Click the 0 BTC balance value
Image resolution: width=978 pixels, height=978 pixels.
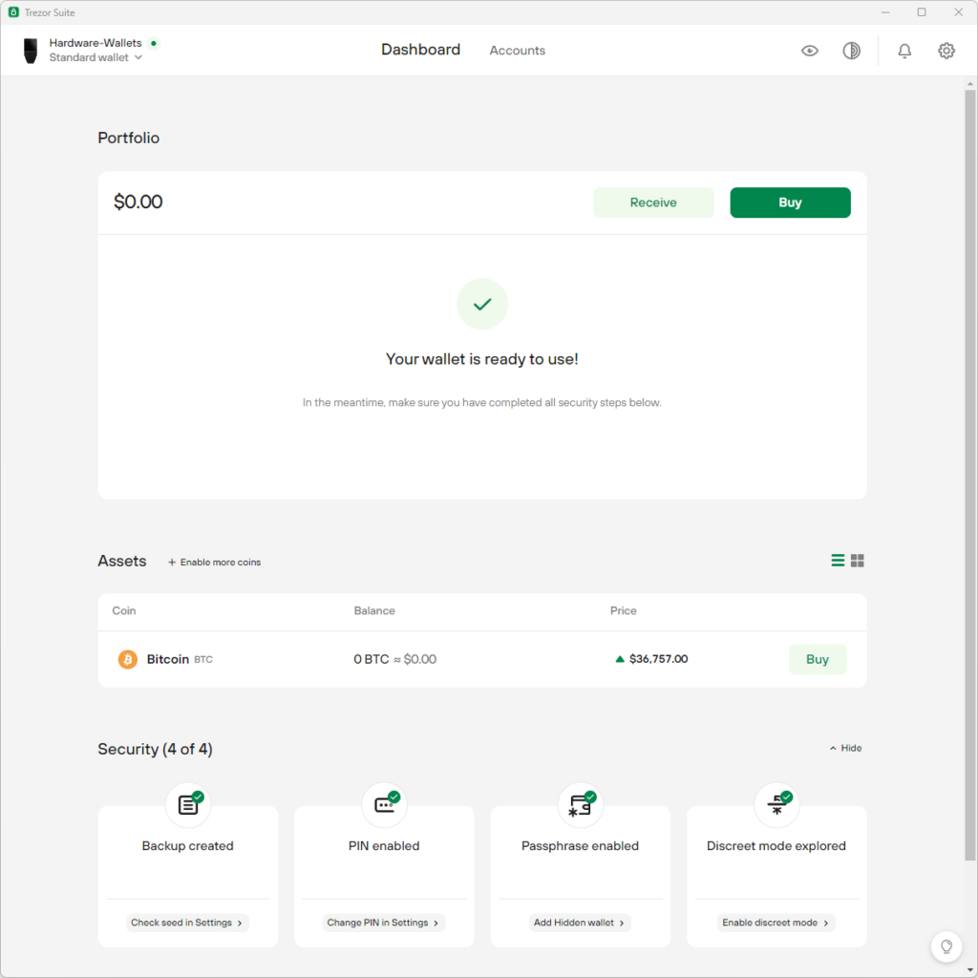(x=372, y=659)
